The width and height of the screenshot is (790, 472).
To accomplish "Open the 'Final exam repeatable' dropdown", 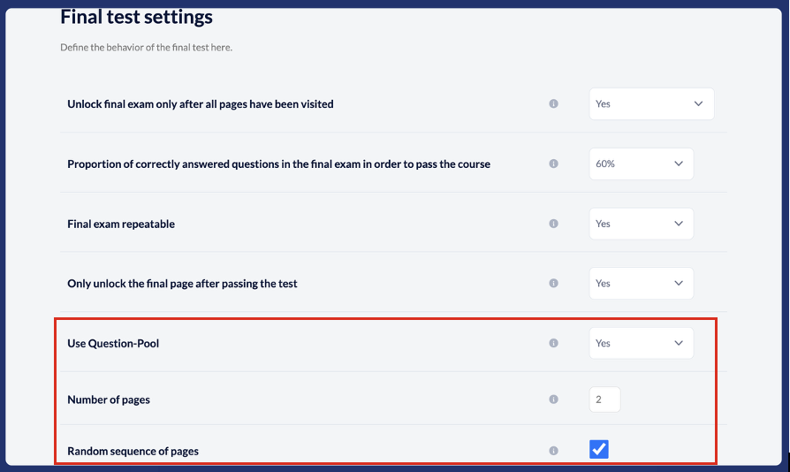I will 641,224.
